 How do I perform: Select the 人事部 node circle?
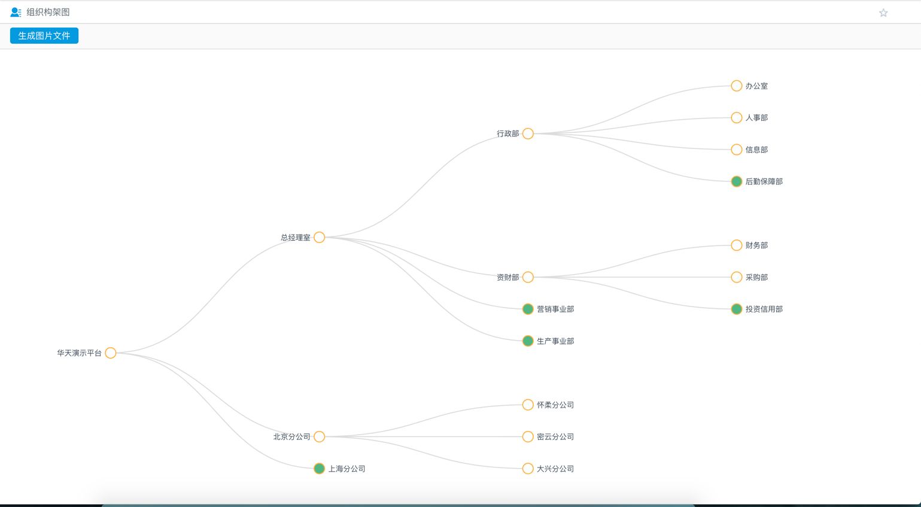(x=737, y=118)
